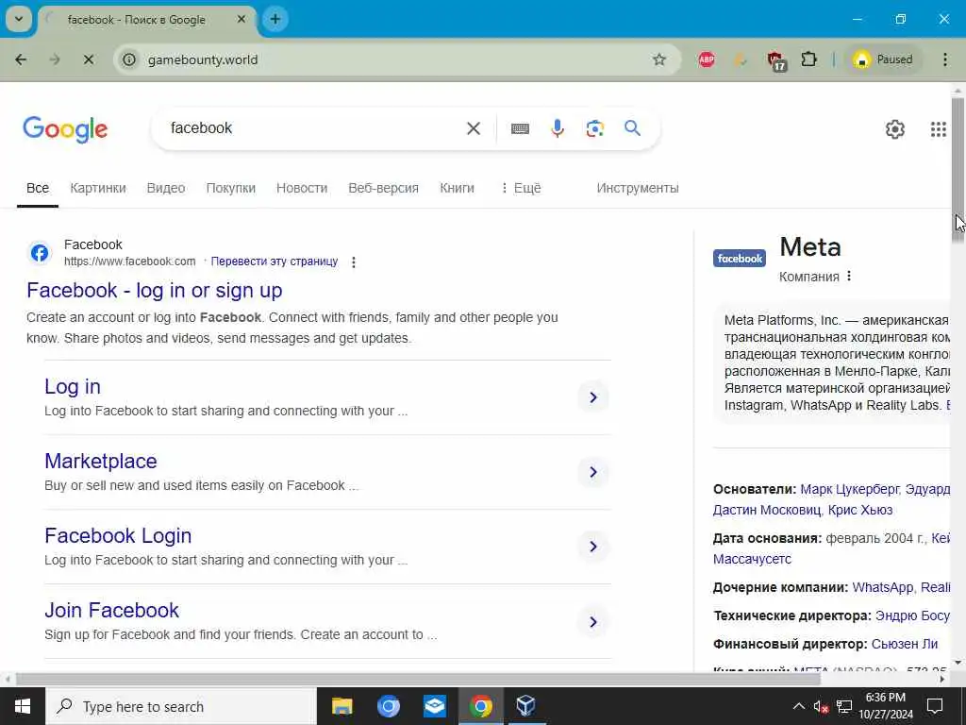Viewport: 966px width, 725px height.
Task: Open Google quick settings gear
Action: (894, 128)
